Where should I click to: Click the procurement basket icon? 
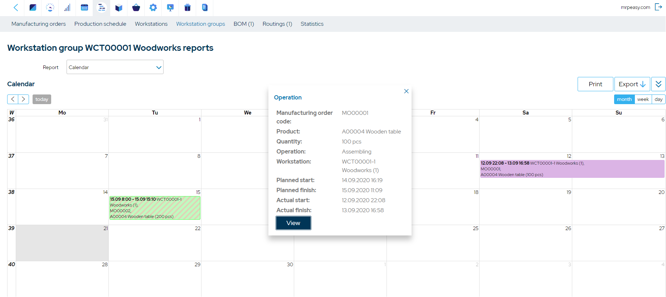[136, 8]
